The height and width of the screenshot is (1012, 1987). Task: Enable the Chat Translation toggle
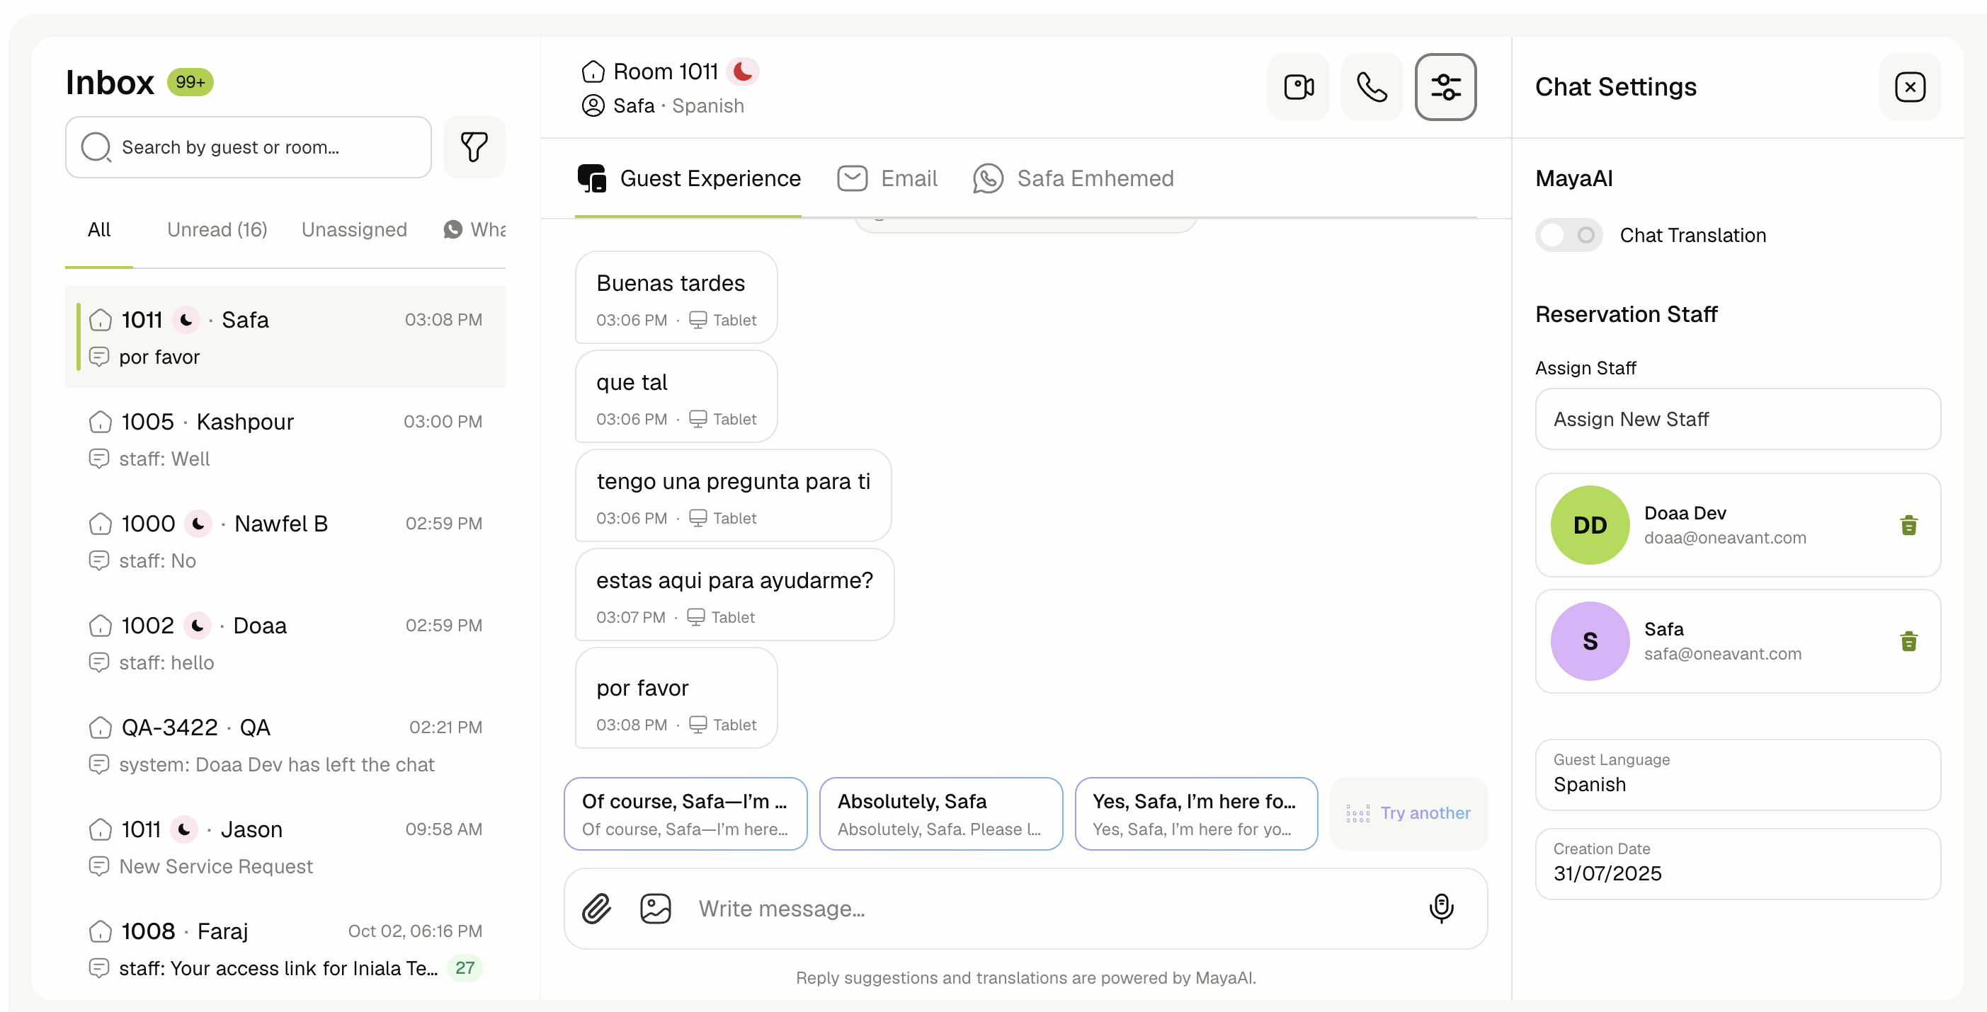pos(1568,235)
